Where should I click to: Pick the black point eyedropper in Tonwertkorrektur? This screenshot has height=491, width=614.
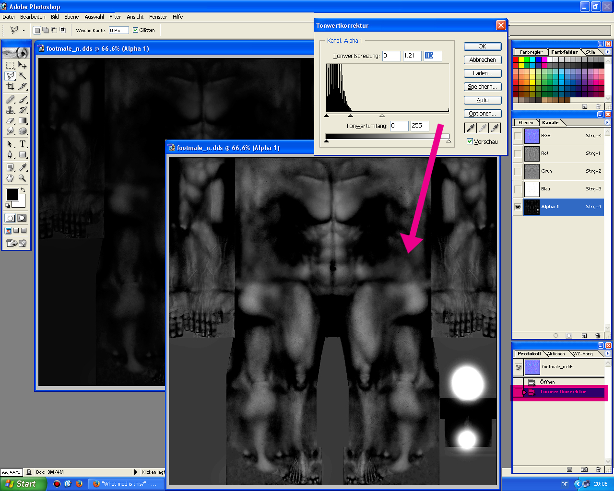click(x=471, y=128)
